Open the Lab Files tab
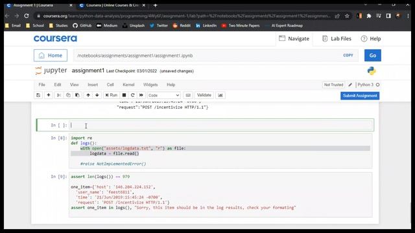Screen dimensions: 415x233 coord(337,39)
